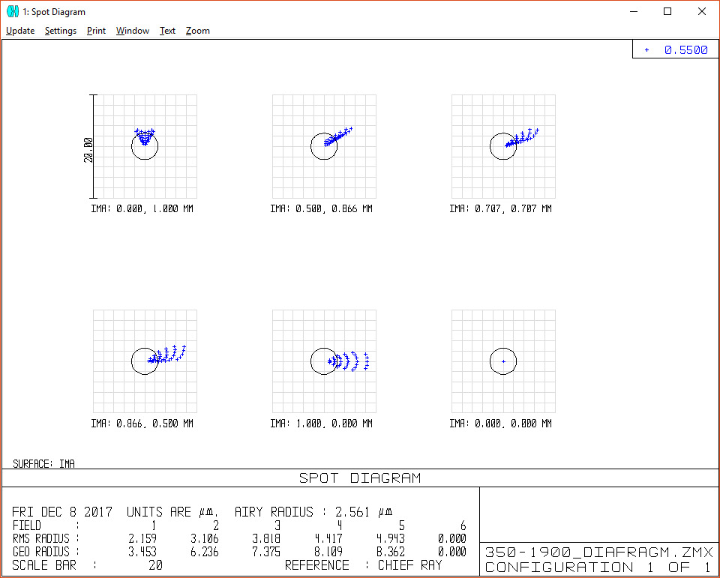The width and height of the screenshot is (720, 578).
Task: Click the spot plot for IMA 0.866, 0.500 MM
Action: coord(145,361)
